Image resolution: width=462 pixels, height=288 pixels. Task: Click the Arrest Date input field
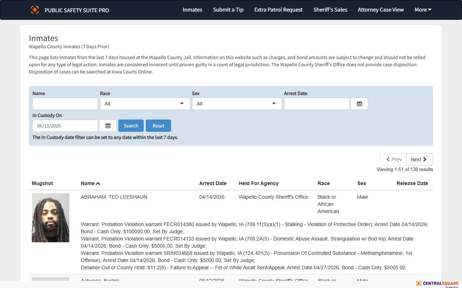point(317,104)
